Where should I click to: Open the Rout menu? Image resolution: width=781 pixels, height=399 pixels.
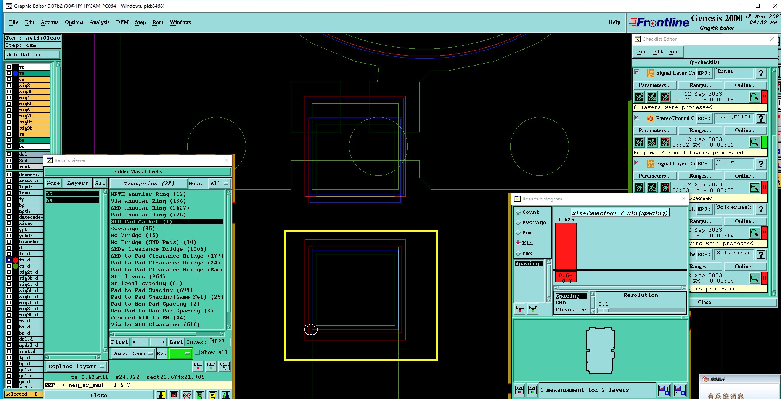158,22
